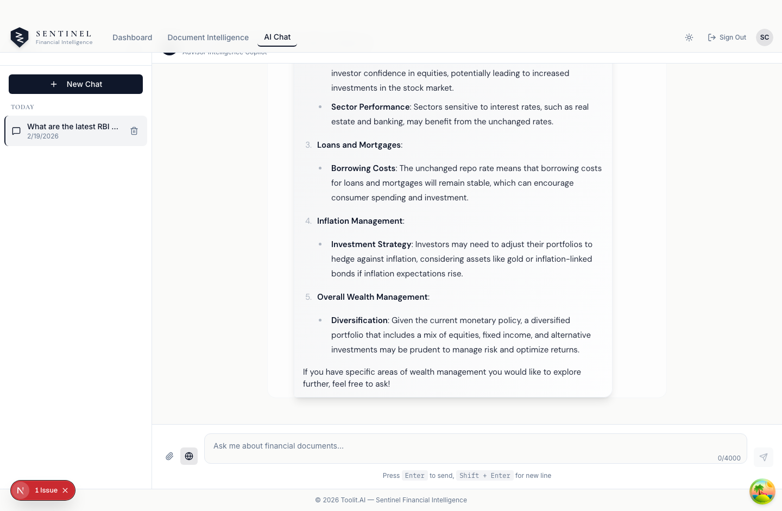Toggle the light/dark theme sun icon
The width and height of the screenshot is (782, 511).
pyautogui.click(x=689, y=37)
